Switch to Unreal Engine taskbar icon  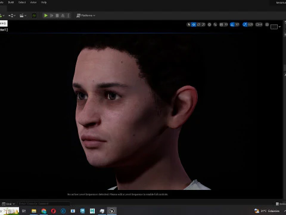pos(112,211)
